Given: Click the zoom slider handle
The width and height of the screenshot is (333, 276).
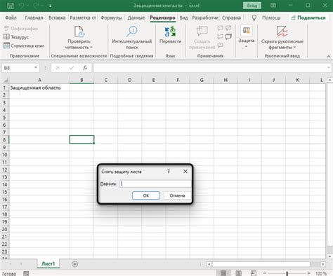Looking at the screenshot, I should 287,273.
